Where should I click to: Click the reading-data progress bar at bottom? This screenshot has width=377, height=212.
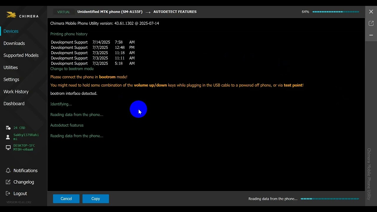(330, 199)
